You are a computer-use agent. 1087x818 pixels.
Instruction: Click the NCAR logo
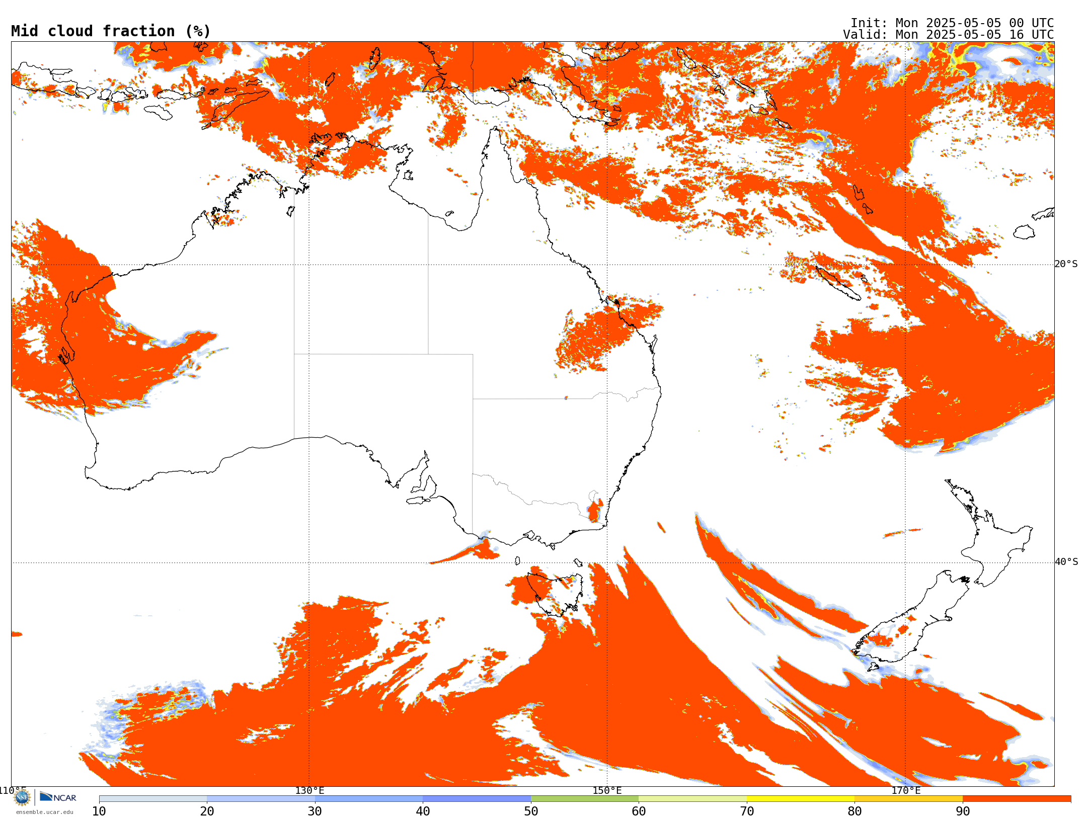pyautogui.click(x=58, y=797)
